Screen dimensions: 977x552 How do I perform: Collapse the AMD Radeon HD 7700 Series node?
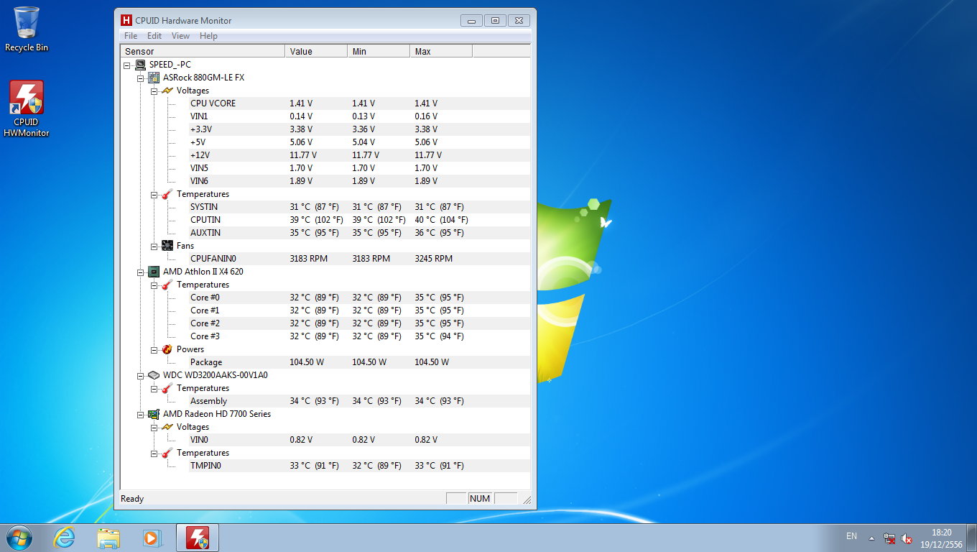pyautogui.click(x=140, y=414)
